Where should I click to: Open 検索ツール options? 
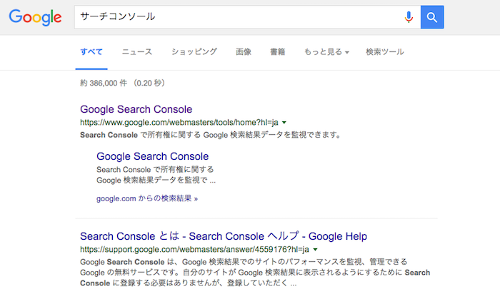tap(384, 52)
